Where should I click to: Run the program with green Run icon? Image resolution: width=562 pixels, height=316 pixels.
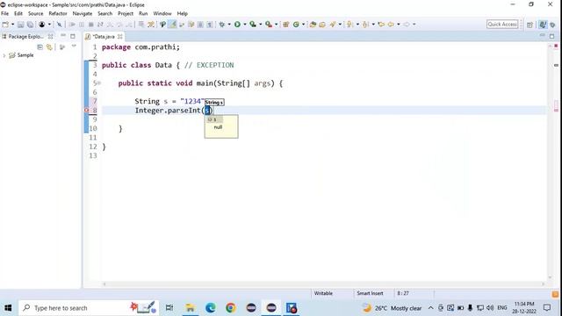237,25
